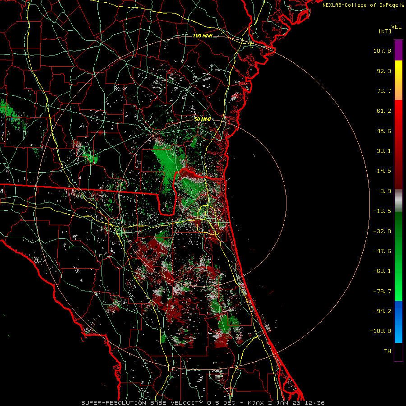
Task: Click the -63.1 legend value
Action: (382, 271)
